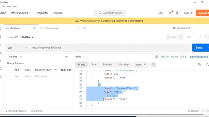This screenshot has height=117, width=209.
Task: Click the Sign Up button
Action: (202, 13)
